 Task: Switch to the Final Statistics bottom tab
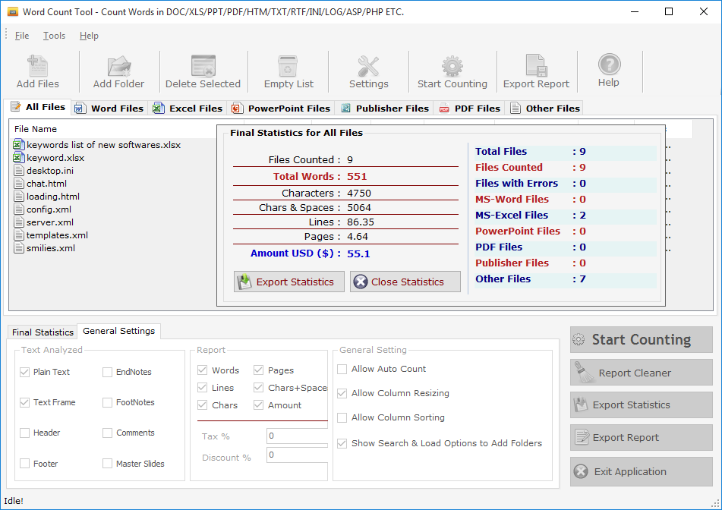click(43, 332)
